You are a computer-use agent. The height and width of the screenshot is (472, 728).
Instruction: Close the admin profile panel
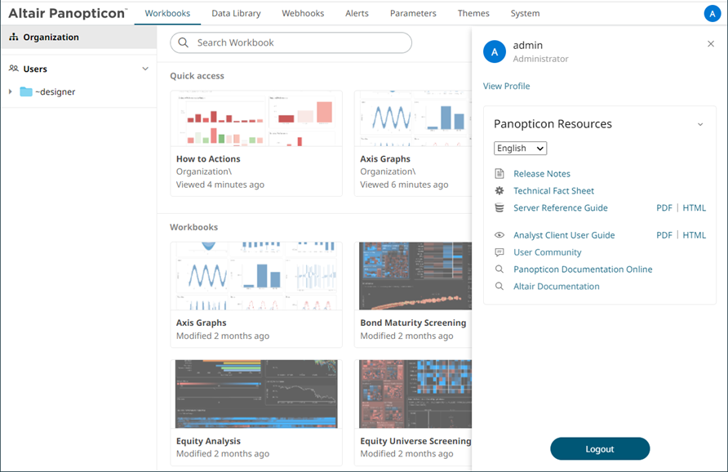711,43
